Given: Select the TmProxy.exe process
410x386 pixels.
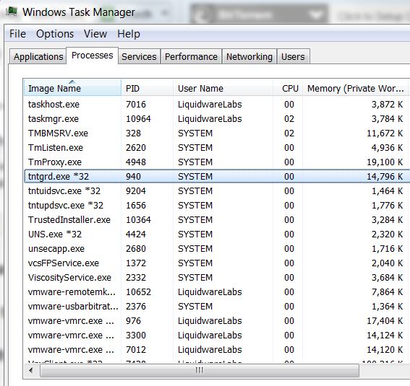Looking at the screenshot, I should (x=217, y=162).
